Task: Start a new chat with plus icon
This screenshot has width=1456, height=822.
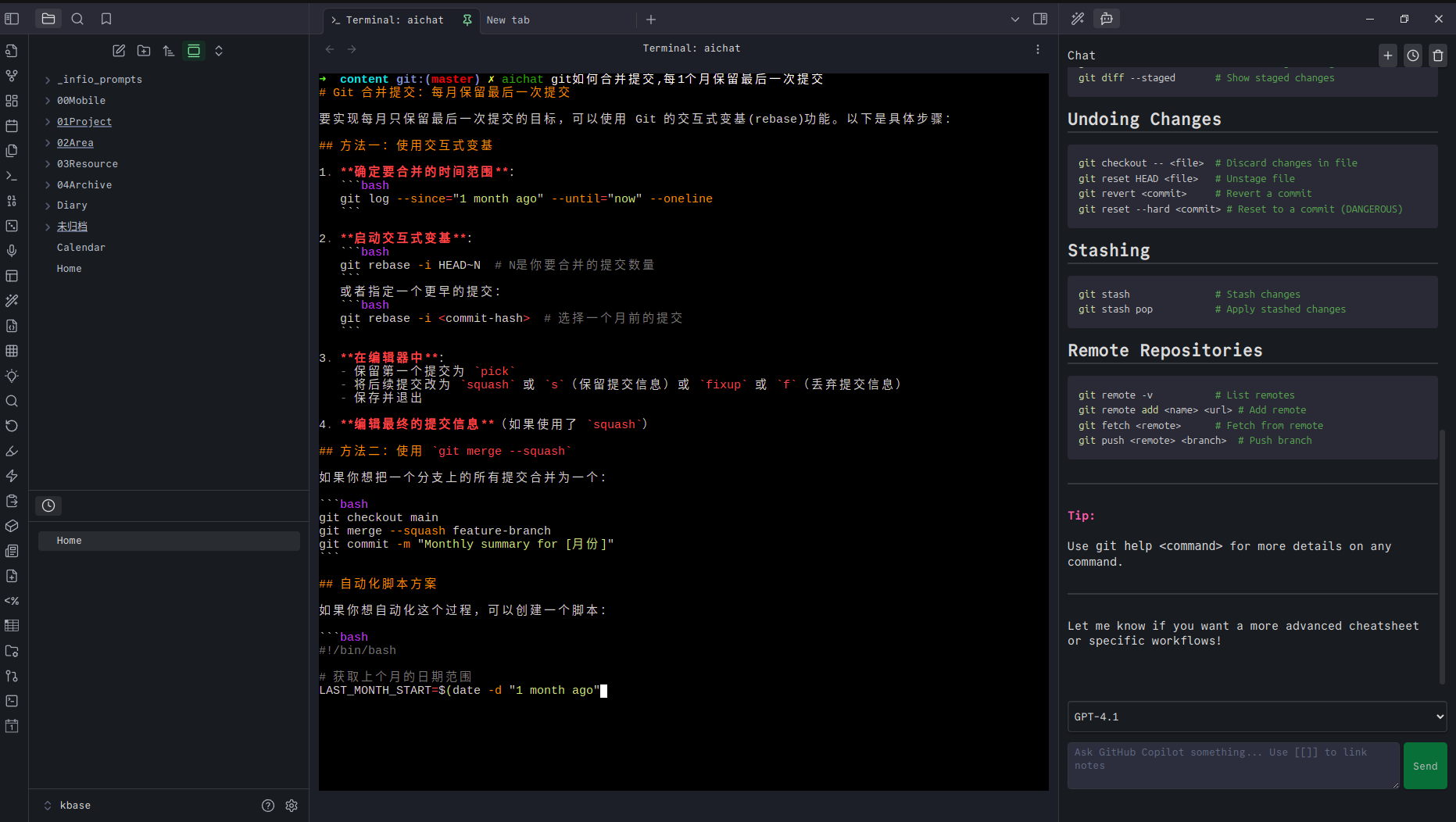Action: coord(1387,55)
